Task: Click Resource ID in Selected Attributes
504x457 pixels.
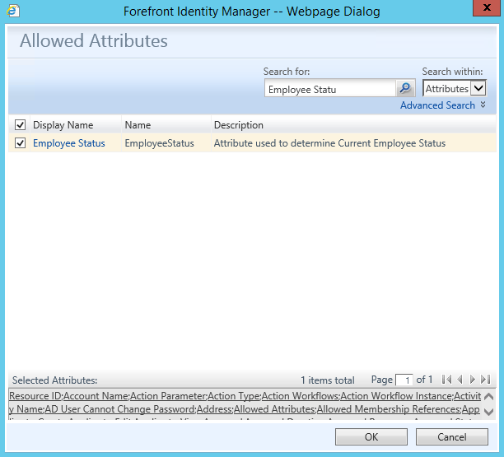Action: [35, 396]
